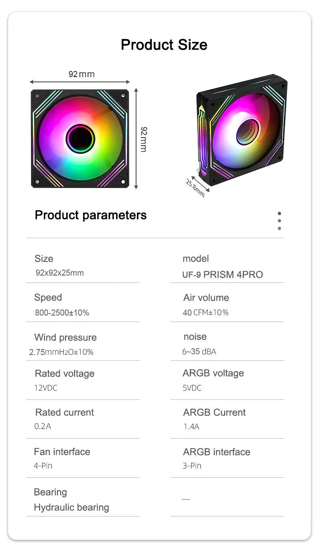Click the 800-2500±10% speed value
This screenshot has height=552, width=319.
(62, 313)
